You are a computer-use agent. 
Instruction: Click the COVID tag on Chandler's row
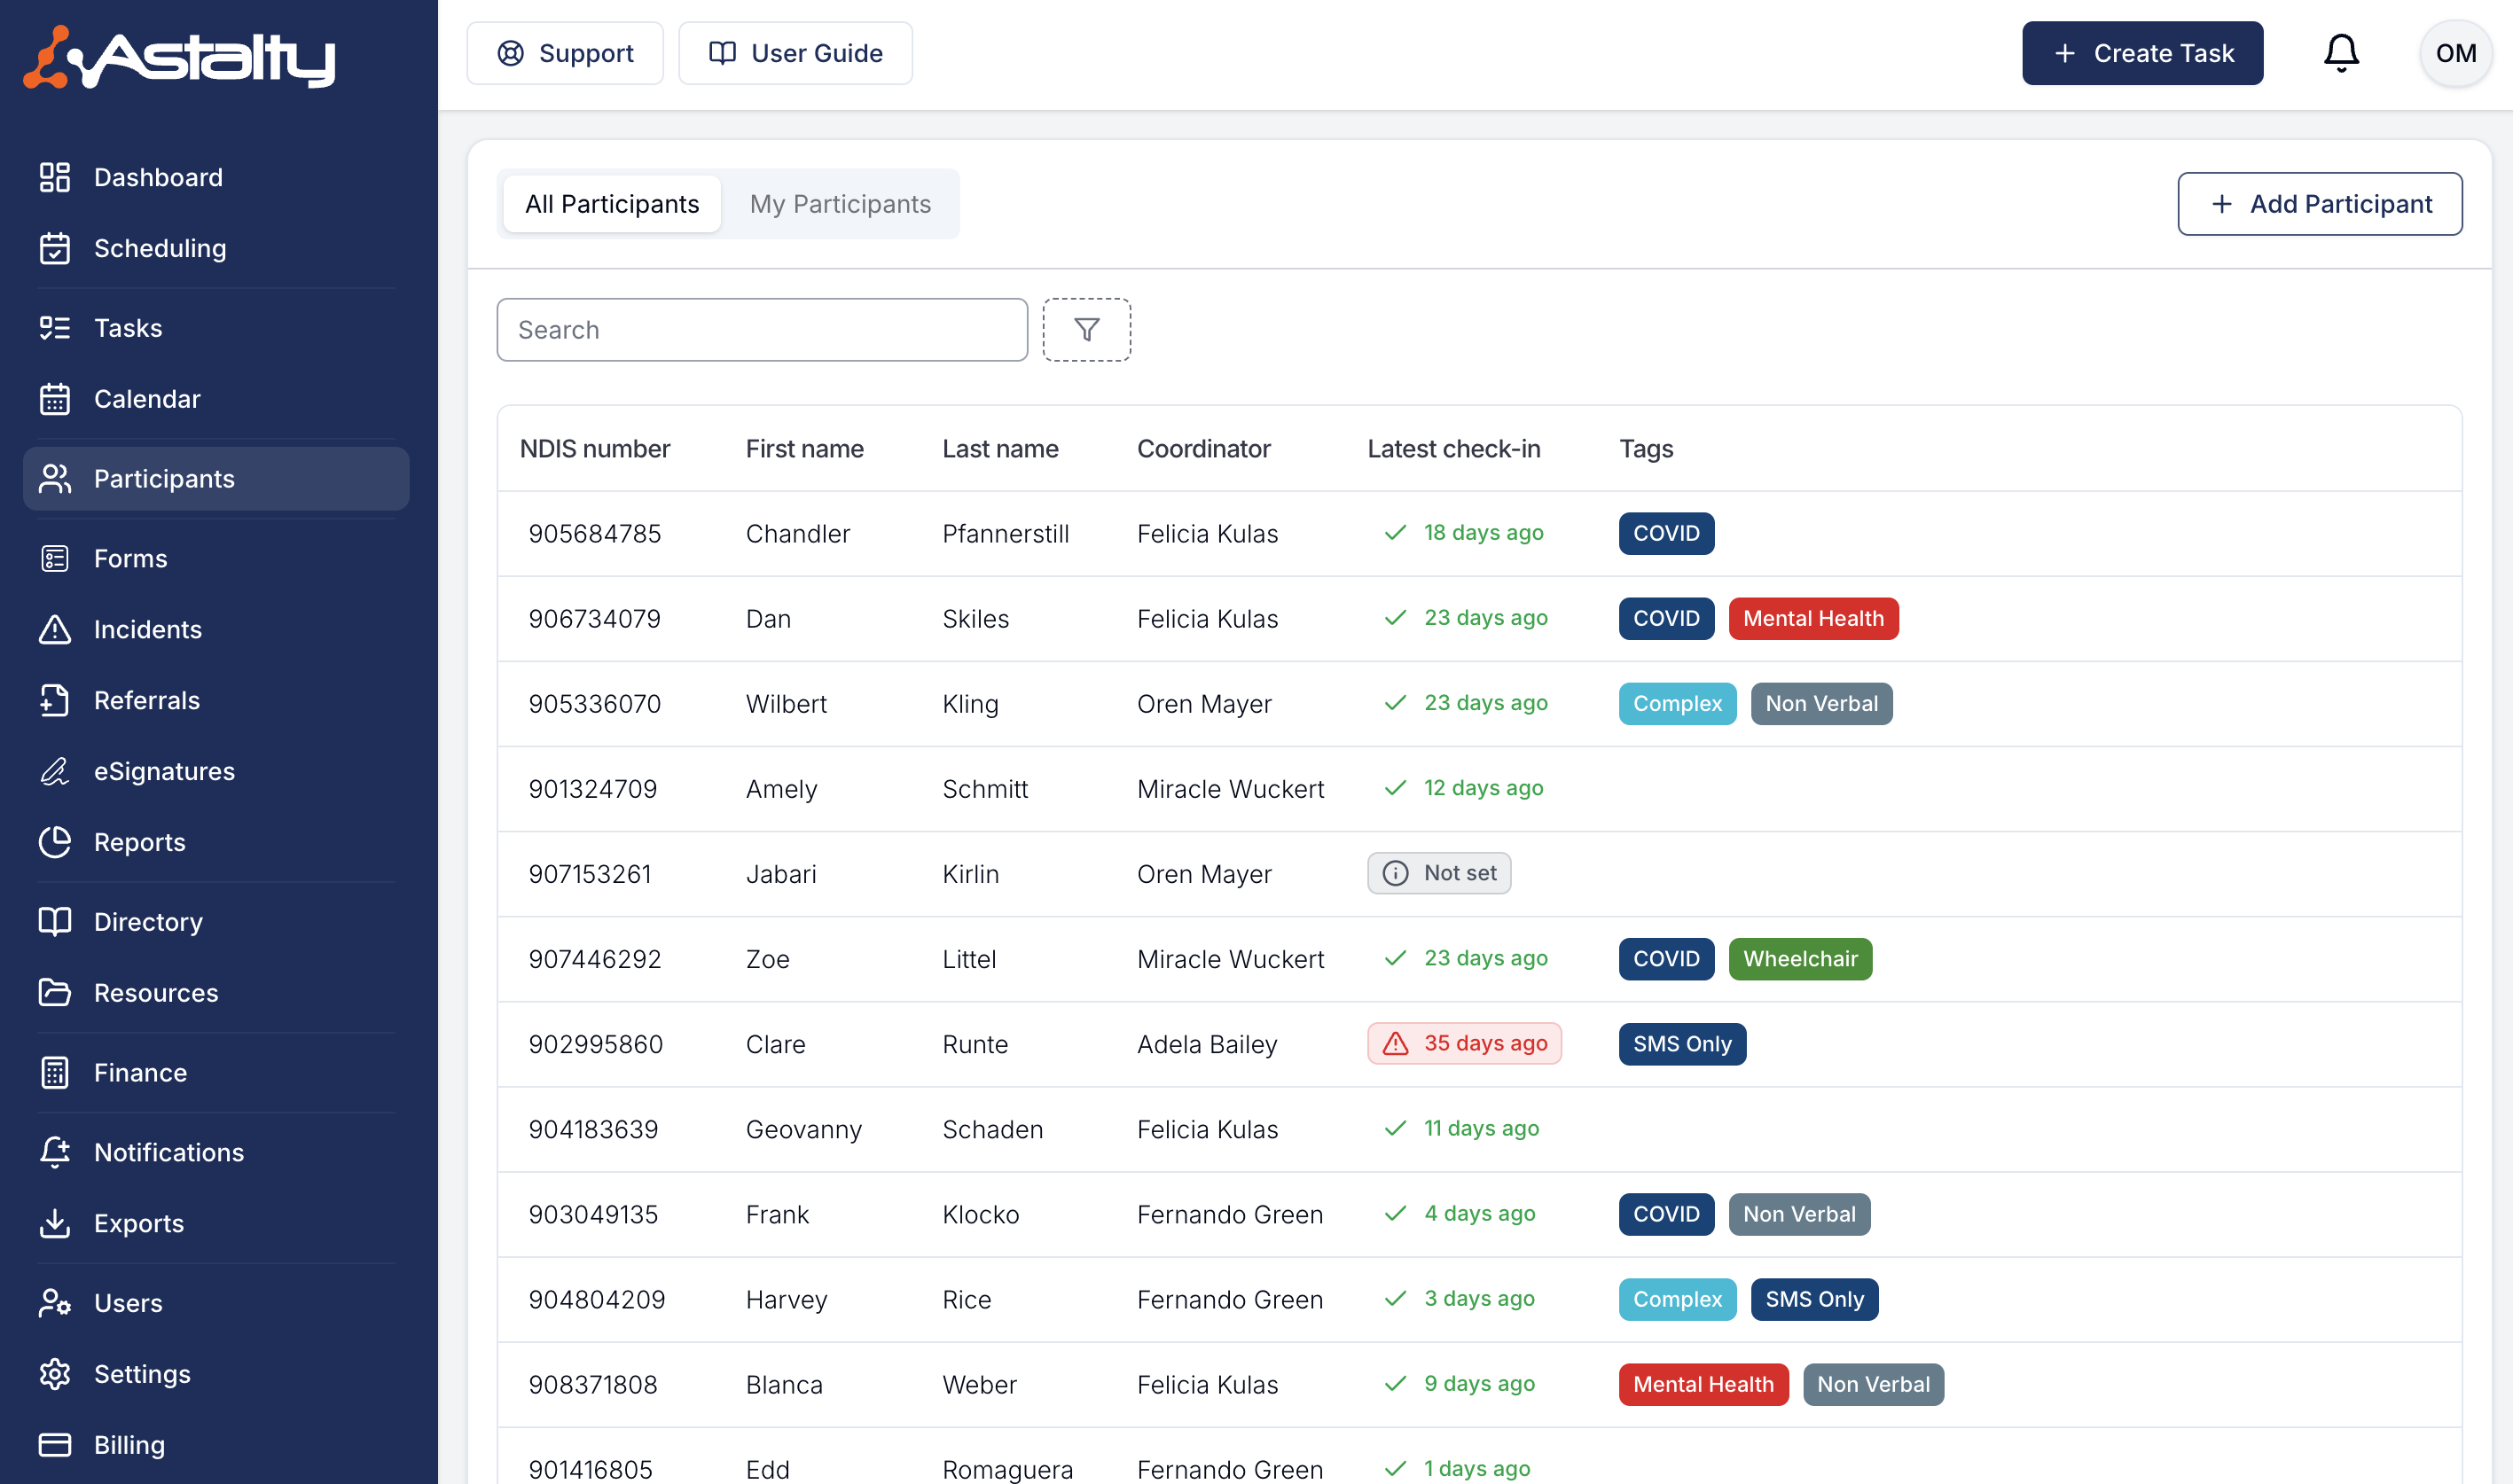pos(1666,533)
